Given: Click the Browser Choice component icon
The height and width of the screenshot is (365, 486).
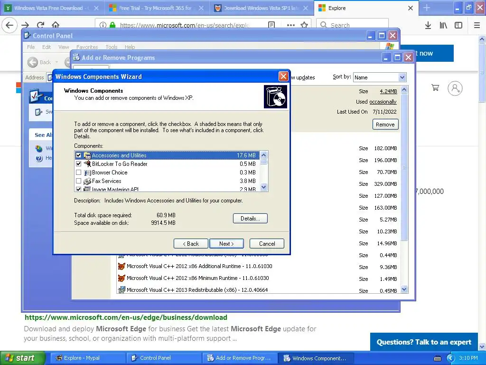Looking at the screenshot, I should tap(87, 173).
